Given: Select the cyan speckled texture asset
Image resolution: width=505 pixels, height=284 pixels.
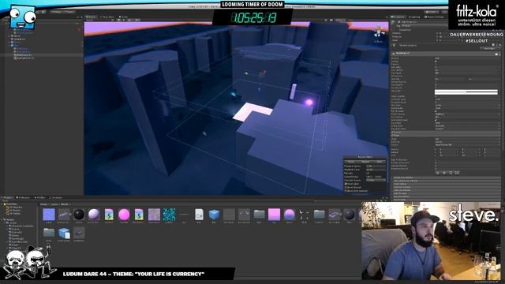Looking at the screenshot, I should 169,215.
